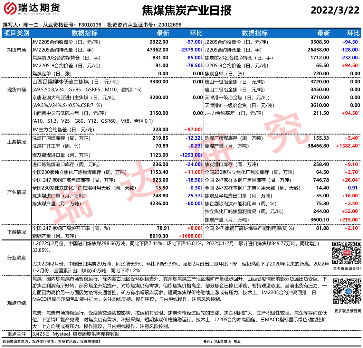The image size is (363, 348).
Task: Select the 现货市场 category label
Action: point(16,90)
